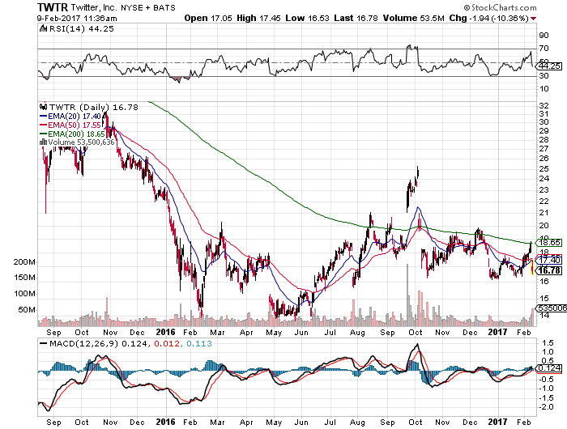Click the RSI(14) 44.25 panel label
567x429 pixels.
click(81, 28)
